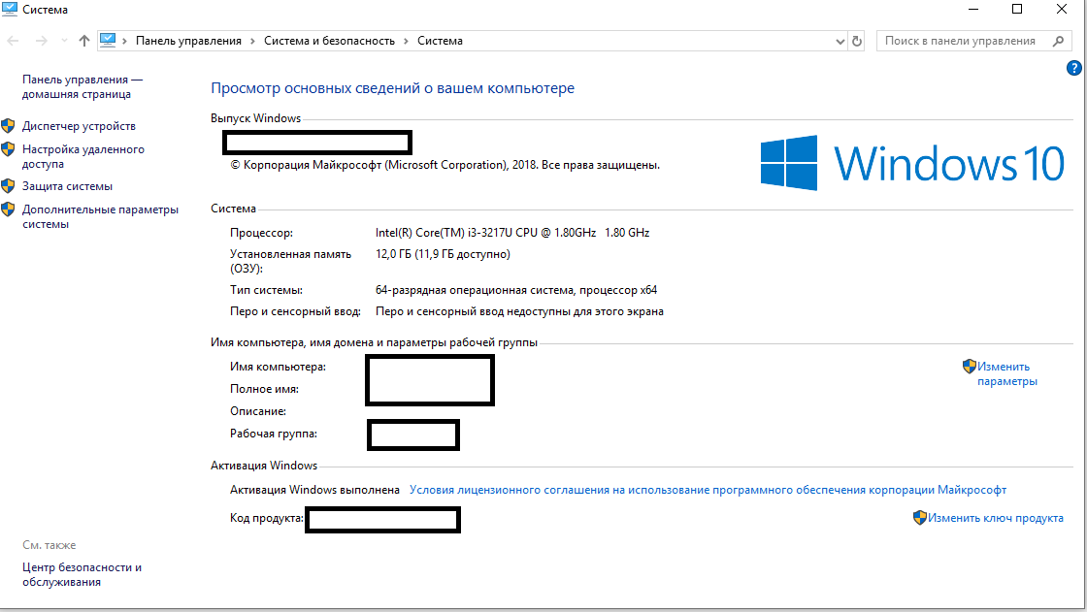Maximize the Система window
Image resolution: width=1087 pixels, height=612 pixels.
[x=1017, y=9]
